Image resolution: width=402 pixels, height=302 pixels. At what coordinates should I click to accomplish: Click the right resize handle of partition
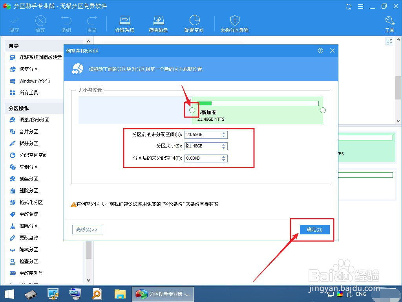pos(323,110)
